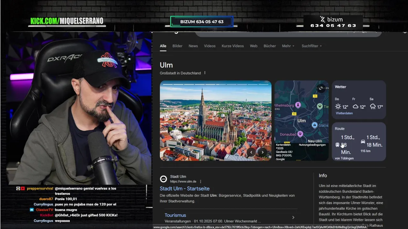Viewport: 408px width, 229px height.
Task: Click username preppersurvival in chat
Action: pos(40,188)
